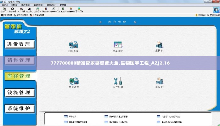The width and height of the screenshot is (220, 126).
Task: Select 钱流管理 in the left sidebar
Action: coord(19,92)
